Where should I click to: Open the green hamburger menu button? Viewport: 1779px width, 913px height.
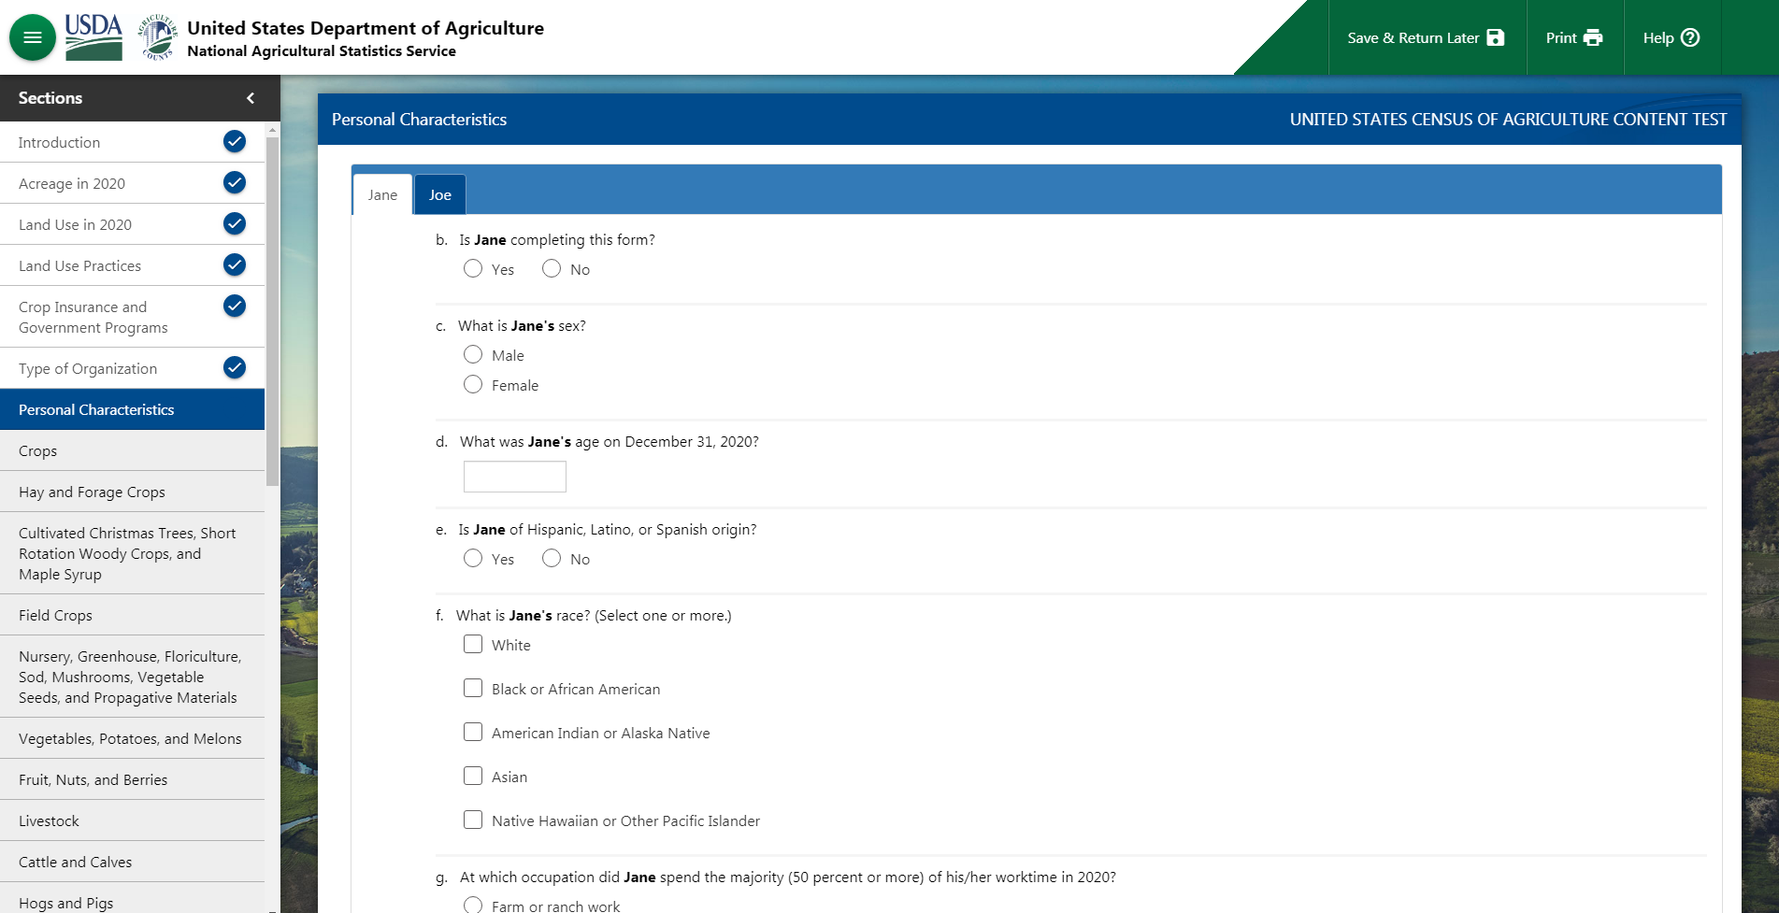pyautogui.click(x=33, y=37)
